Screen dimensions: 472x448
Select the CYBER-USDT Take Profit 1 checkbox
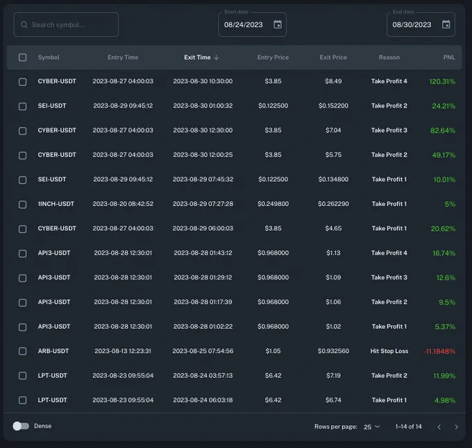pos(23,229)
